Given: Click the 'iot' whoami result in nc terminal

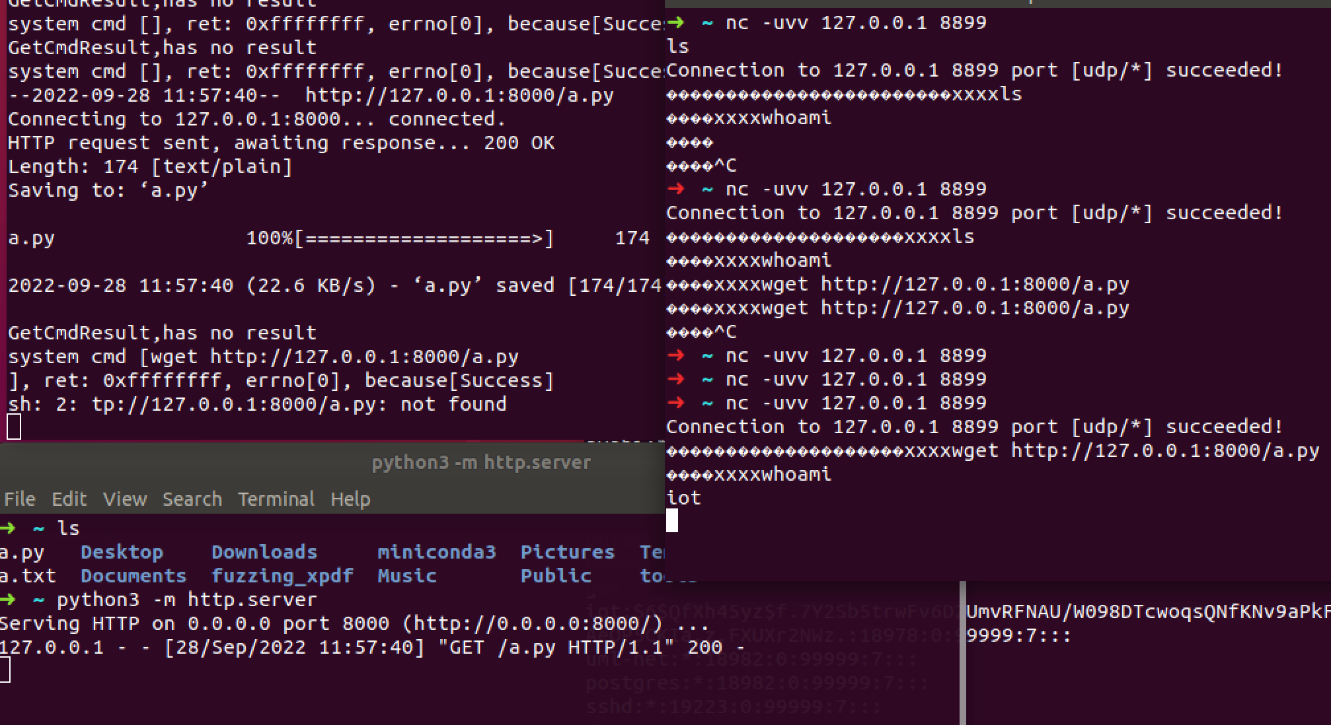Looking at the screenshot, I should (684, 498).
